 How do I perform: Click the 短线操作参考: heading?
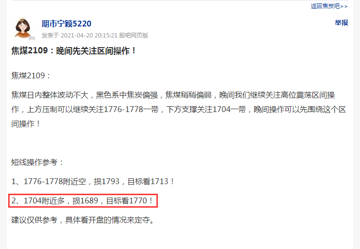(x=38, y=162)
